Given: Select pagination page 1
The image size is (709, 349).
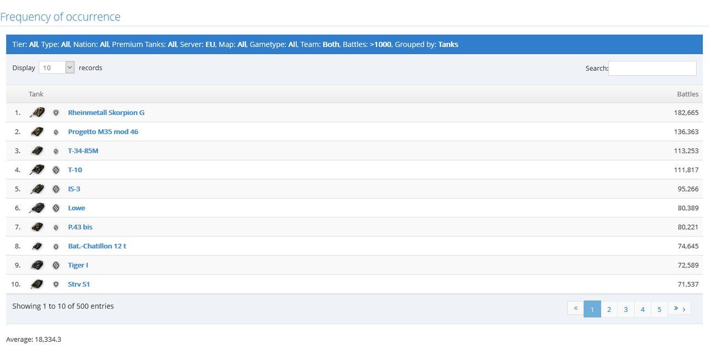Looking at the screenshot, I should (592, 309).
